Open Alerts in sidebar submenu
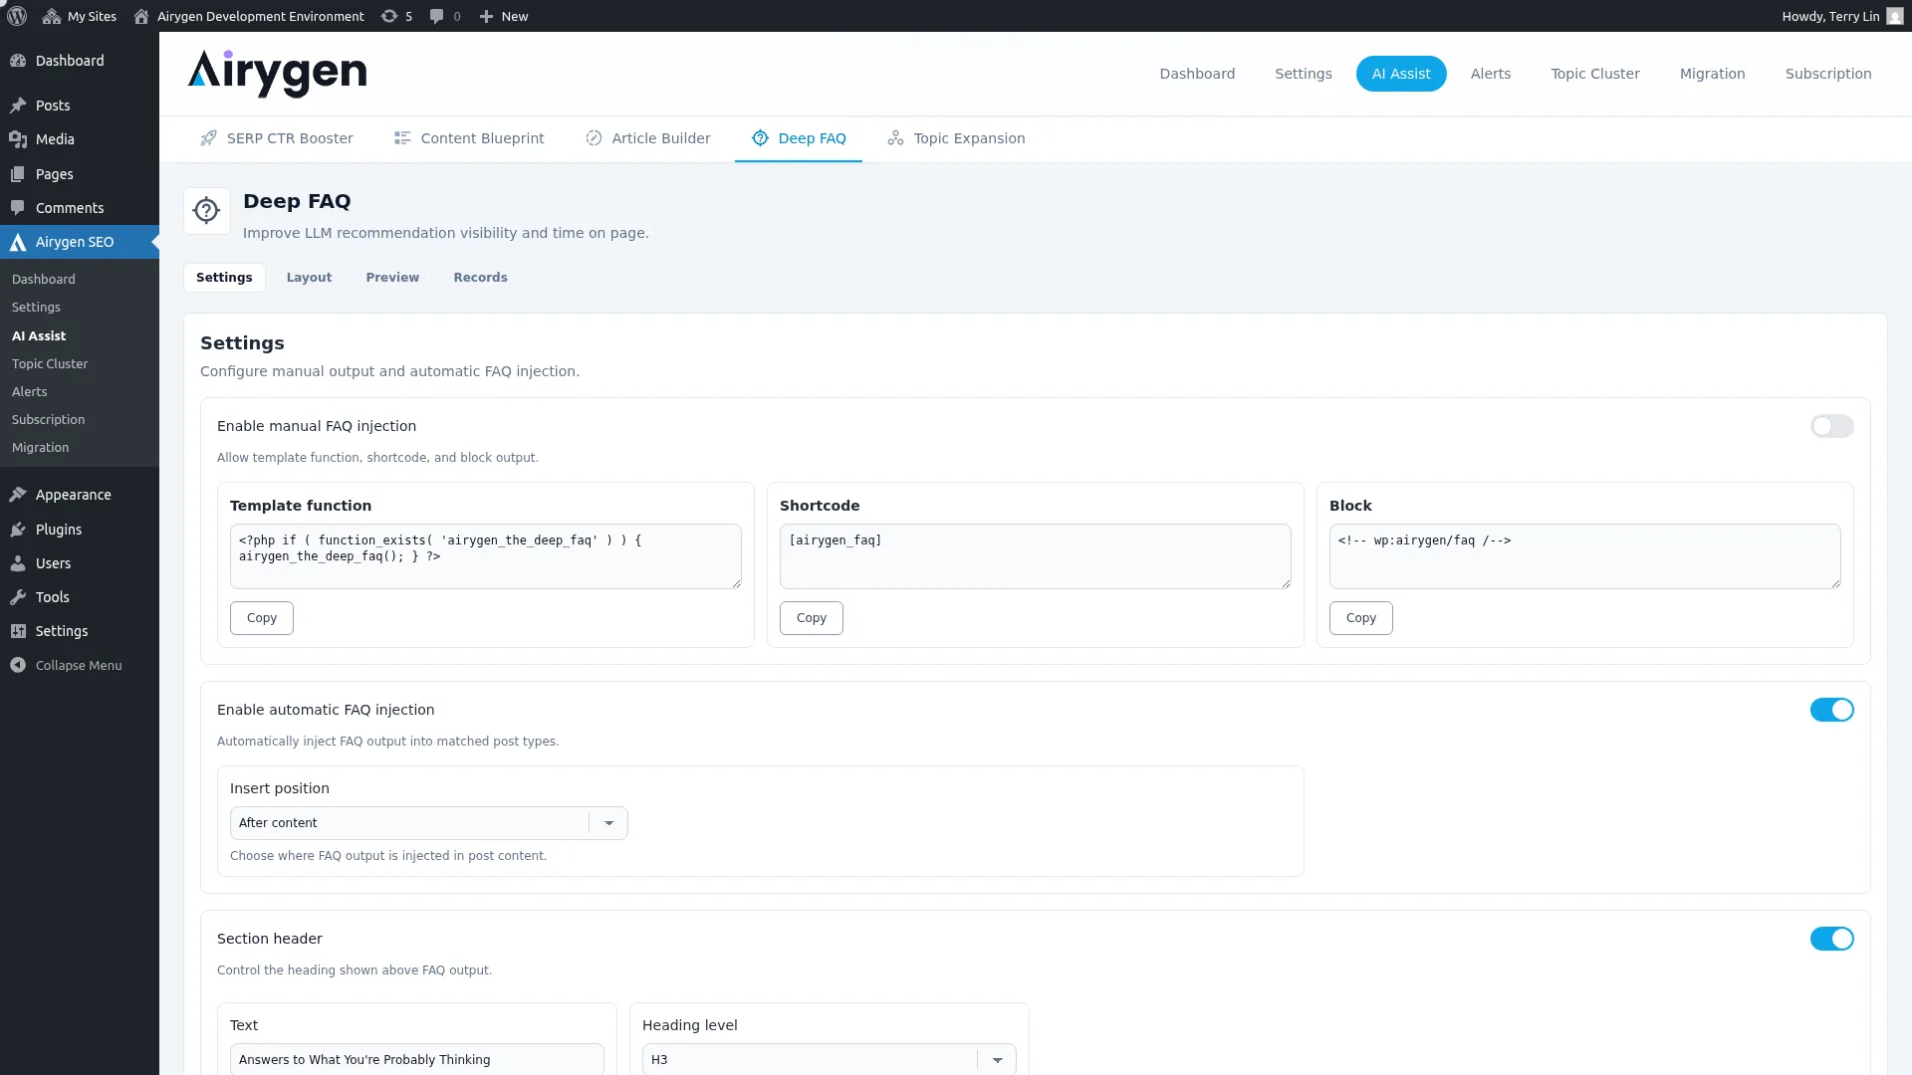Image resolution: width=1912 pixels, height=1075 pixels. click(x=30, y=392)
